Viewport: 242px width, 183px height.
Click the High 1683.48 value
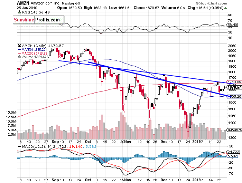(x=95, y=8)
